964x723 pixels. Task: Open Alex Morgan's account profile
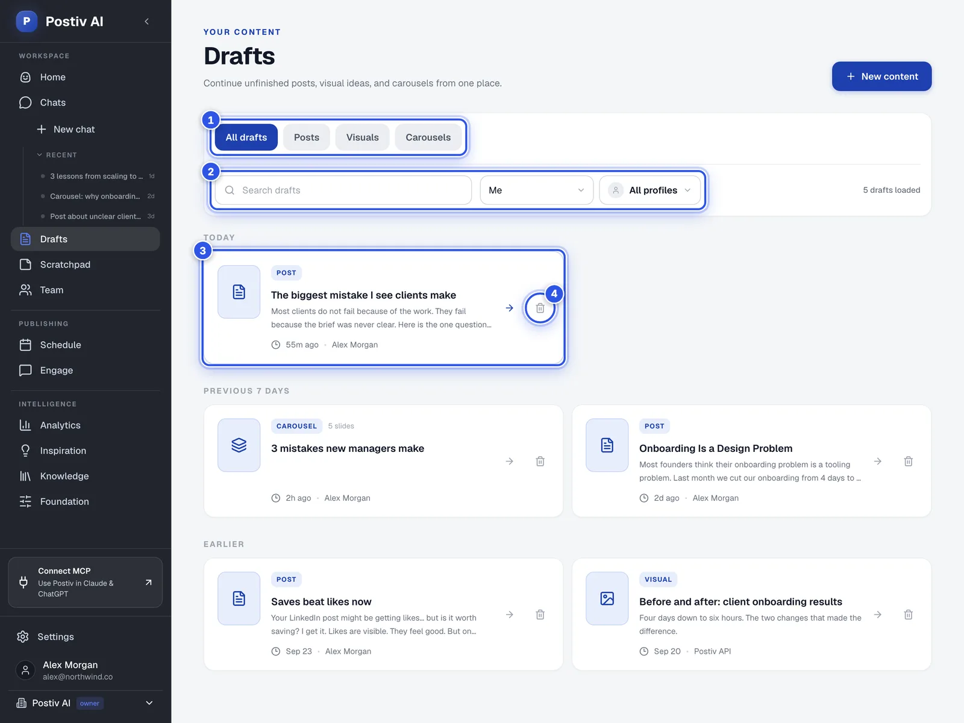coord(86,670)
